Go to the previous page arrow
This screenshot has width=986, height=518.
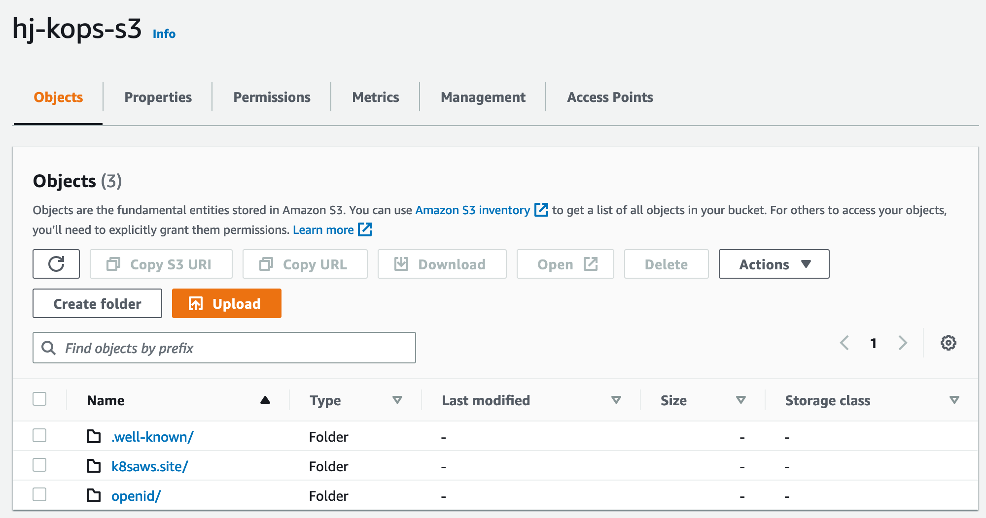844,343
